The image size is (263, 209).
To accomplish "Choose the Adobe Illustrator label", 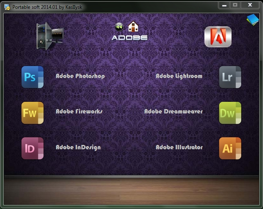I will click(x=179, y=147).
